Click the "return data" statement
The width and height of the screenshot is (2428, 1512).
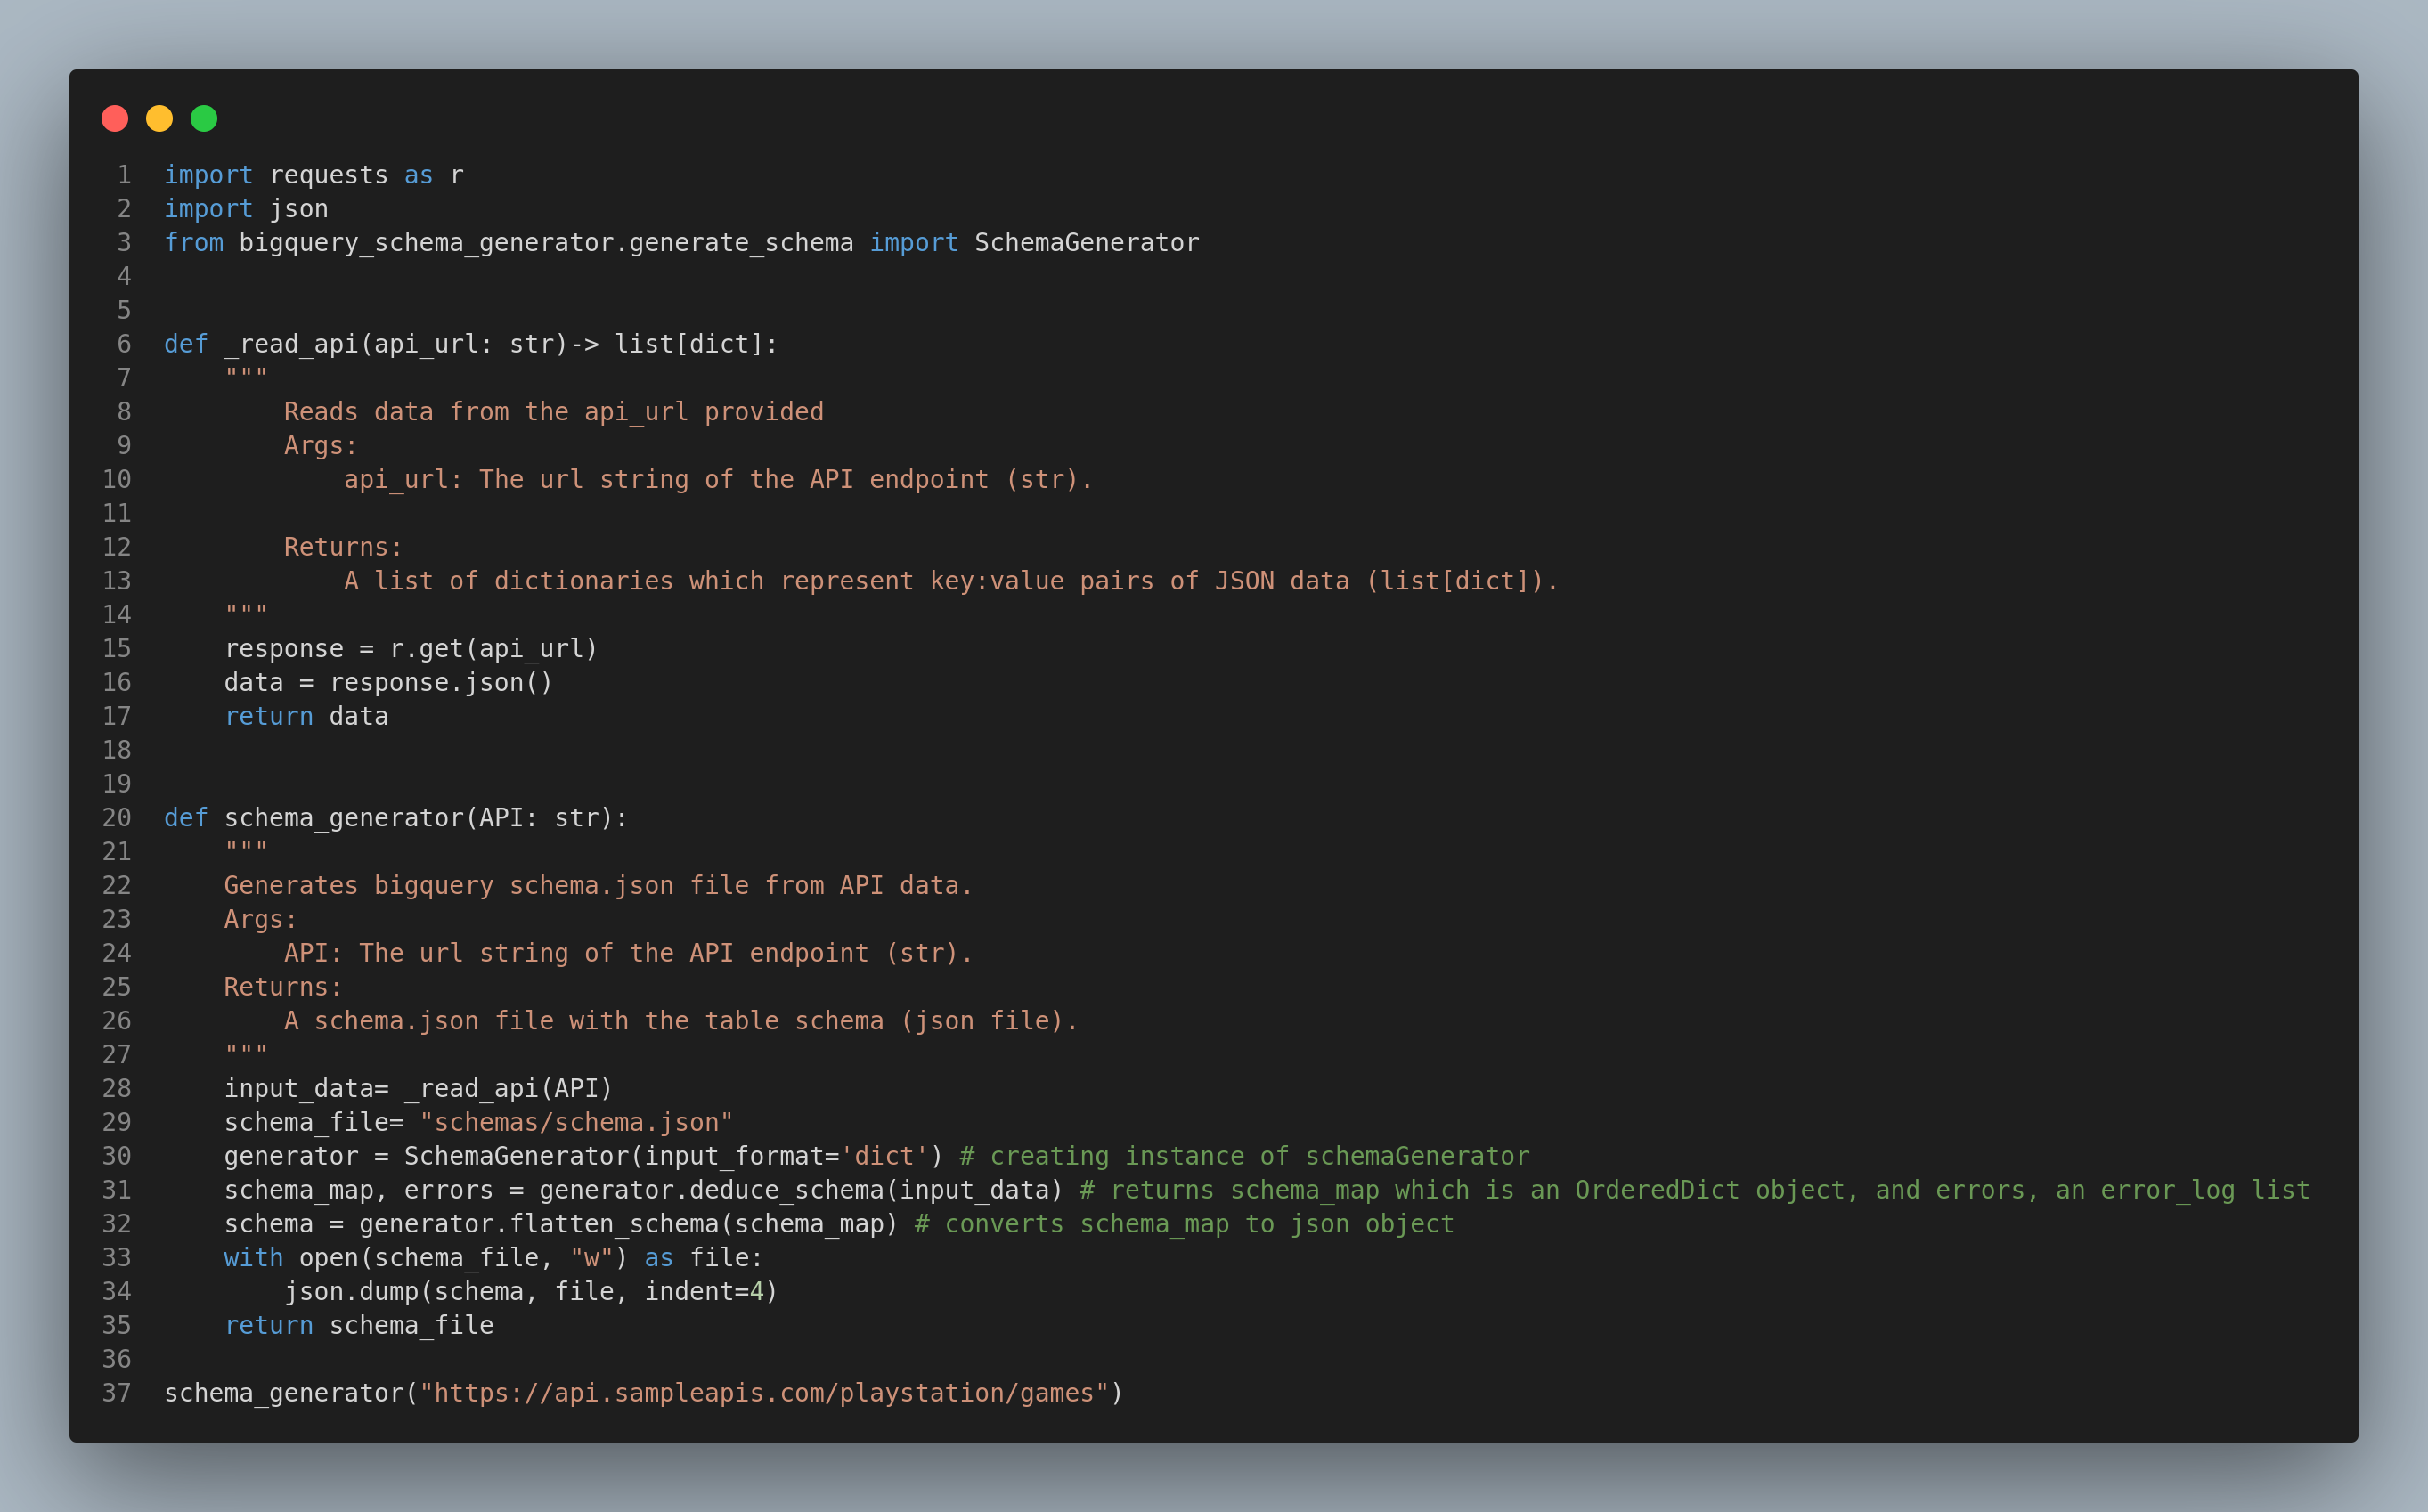pos(306,716)
